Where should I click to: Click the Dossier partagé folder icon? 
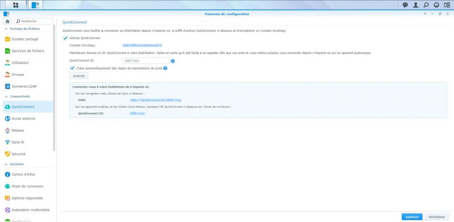pyautogui.click(x=8, y=39)
